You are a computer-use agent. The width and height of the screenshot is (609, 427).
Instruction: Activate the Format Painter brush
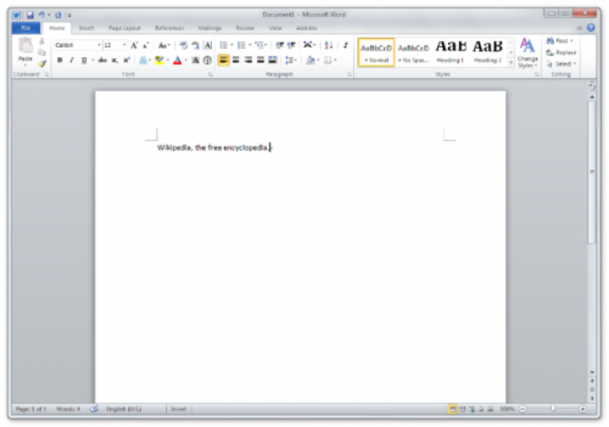point(42,64)
